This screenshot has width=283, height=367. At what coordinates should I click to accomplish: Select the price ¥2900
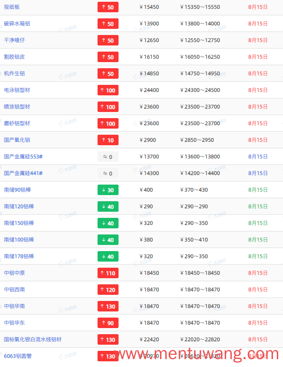(x=148, y=140)
